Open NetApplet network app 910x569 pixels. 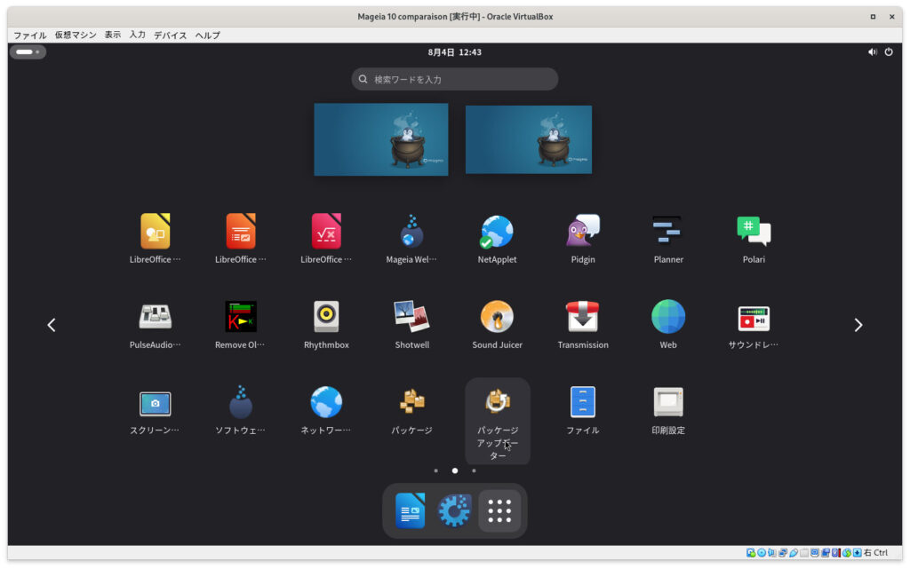click(497, 232)
